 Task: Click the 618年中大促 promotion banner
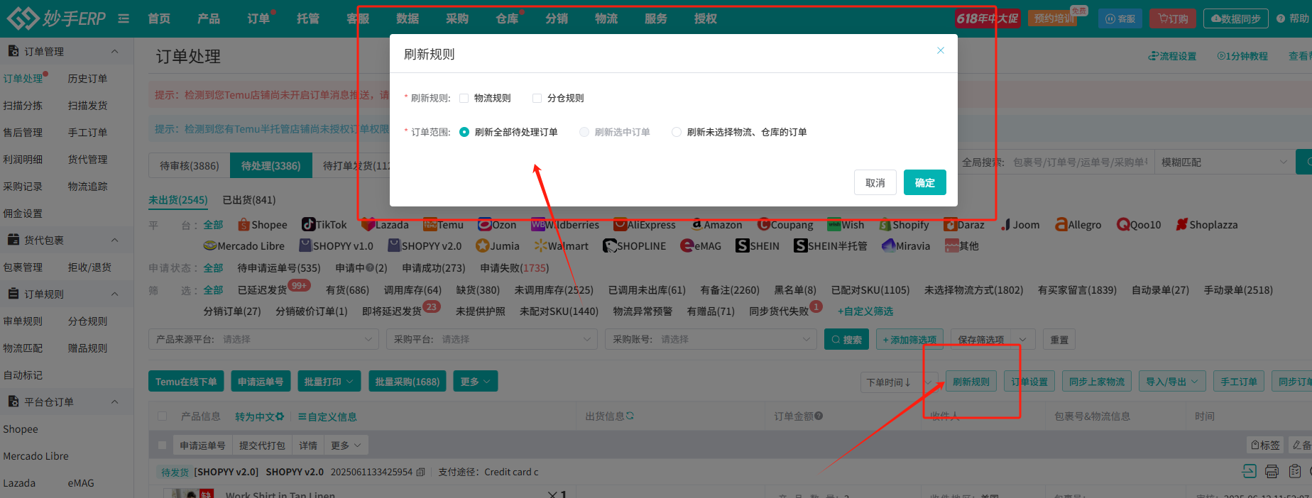click(x=988, y=18)
